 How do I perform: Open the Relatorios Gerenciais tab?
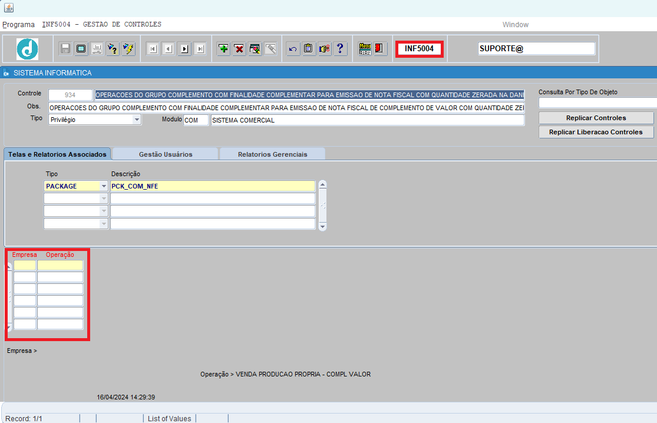272,154
